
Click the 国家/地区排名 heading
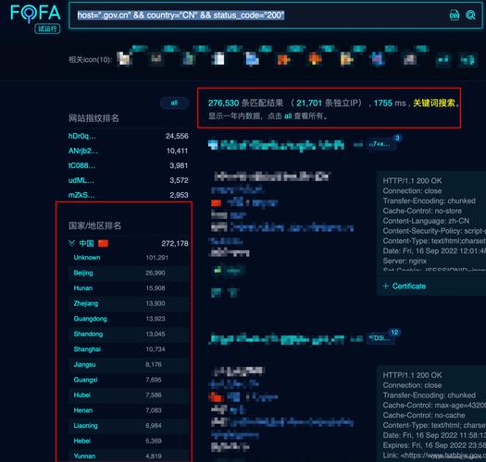point(94,225)
